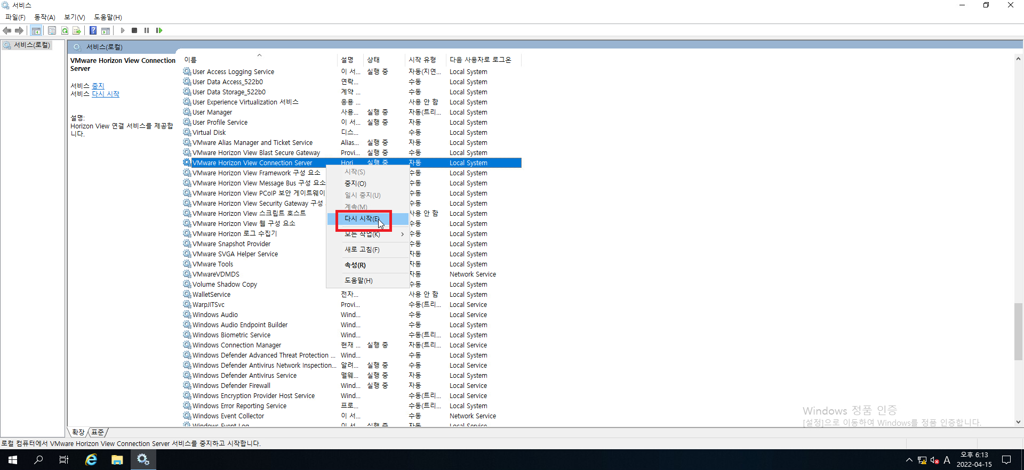Select VMware Alias Manager and Ticket Service

pyautogui.click(x=351, y=143)
